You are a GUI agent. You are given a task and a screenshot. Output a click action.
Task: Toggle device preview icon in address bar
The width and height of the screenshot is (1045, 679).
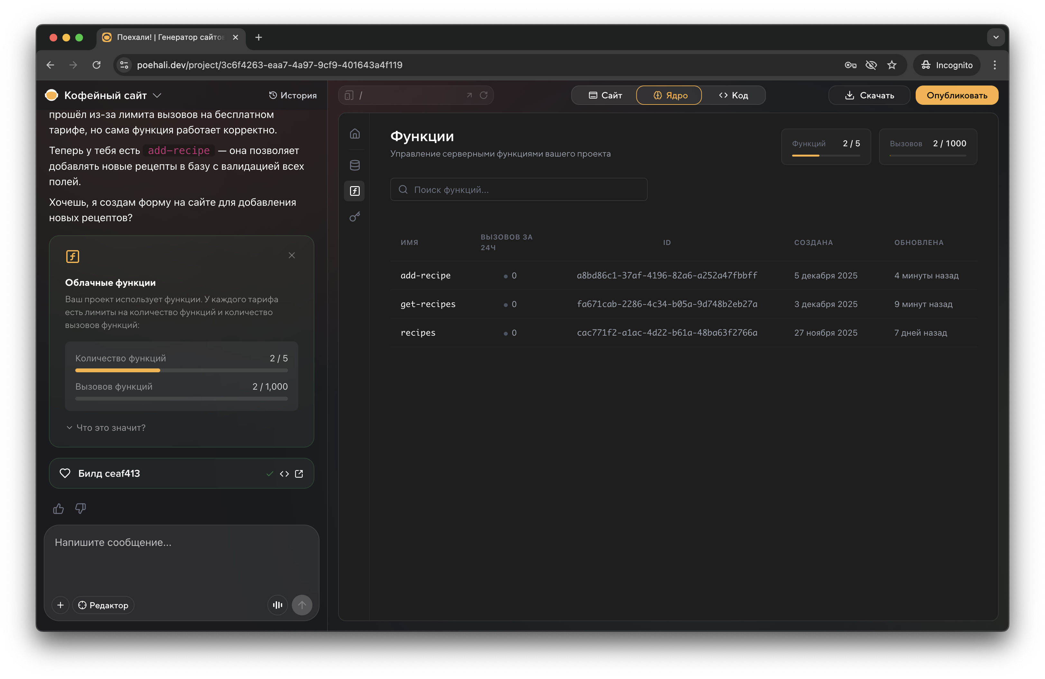tap(349, 95)
